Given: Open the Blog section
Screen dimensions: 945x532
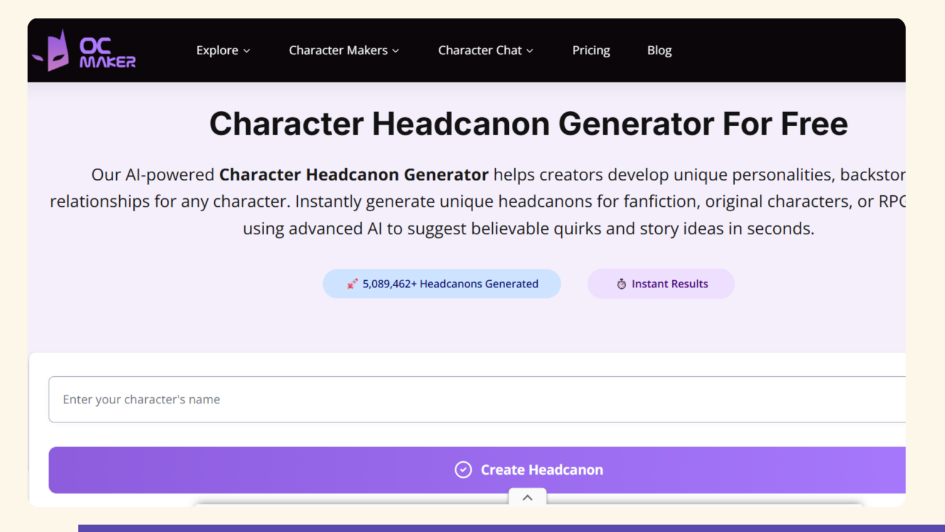Looking at the screenshot, I should 659,50.
